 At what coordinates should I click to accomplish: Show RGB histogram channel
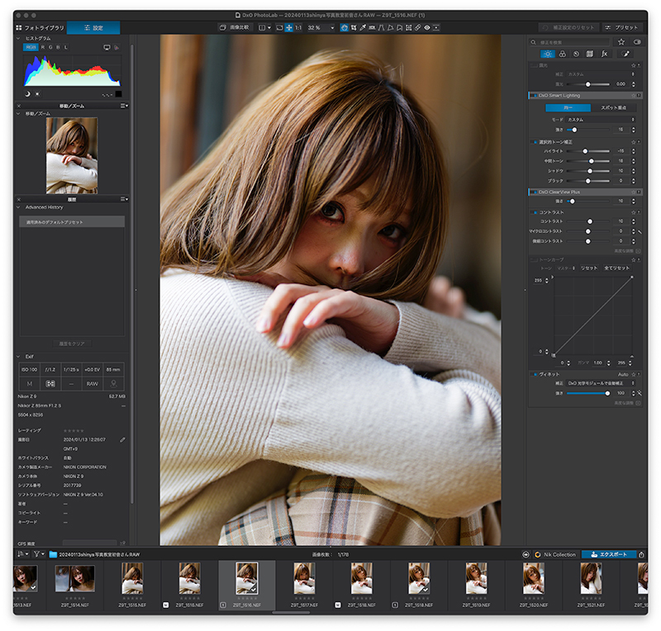coord(31,48)
